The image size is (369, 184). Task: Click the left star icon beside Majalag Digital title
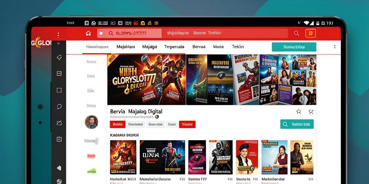click(x=299, y=112)
